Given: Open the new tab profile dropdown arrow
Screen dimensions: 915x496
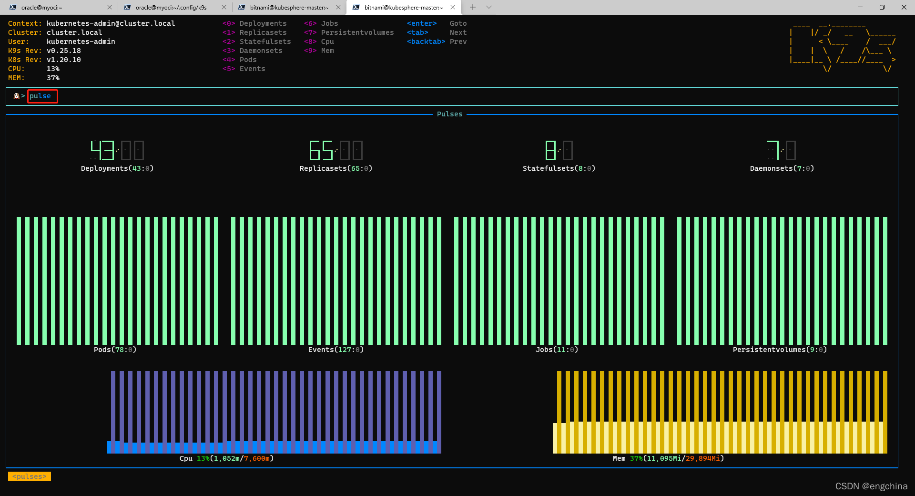Looking at the screenshot, I should pos(489,7).
